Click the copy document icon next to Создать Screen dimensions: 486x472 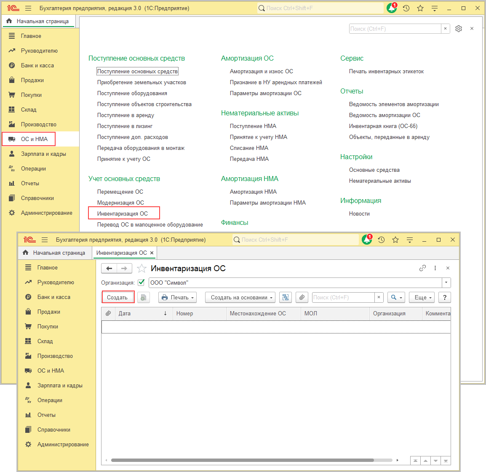pos(143,298)
